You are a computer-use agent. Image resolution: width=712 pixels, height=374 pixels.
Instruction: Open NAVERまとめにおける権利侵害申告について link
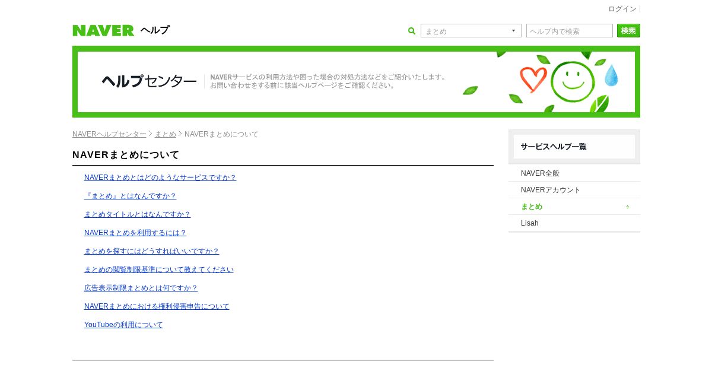157,306
